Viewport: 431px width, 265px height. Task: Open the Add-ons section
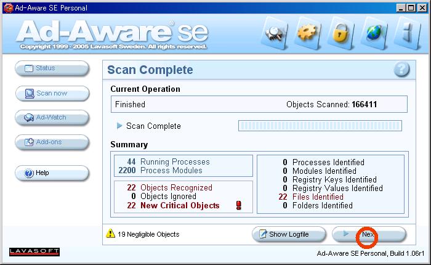point(52,142)
